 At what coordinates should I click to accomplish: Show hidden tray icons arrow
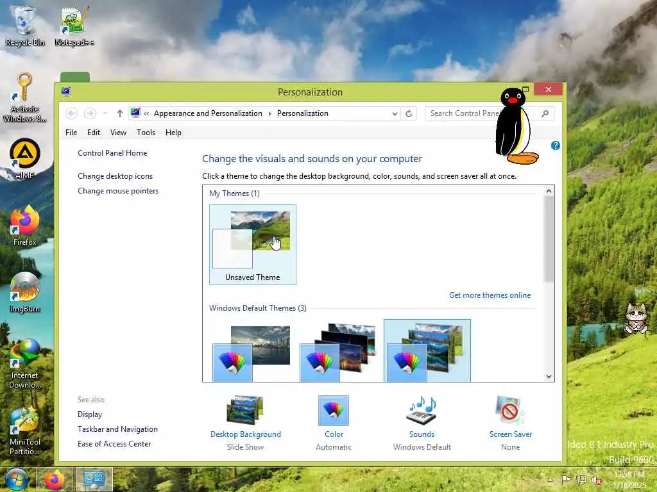(x=550, y=480)
